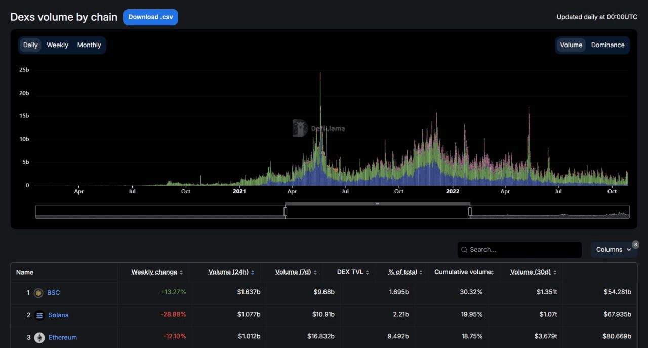Click sort arrows on Volume (30d) column
Viewport: 648px width, 348px height.
(555, 273)
